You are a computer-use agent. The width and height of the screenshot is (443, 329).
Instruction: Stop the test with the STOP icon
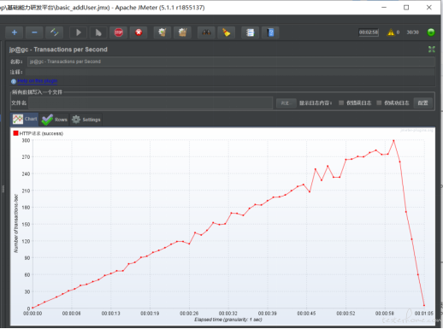[119, 32]
